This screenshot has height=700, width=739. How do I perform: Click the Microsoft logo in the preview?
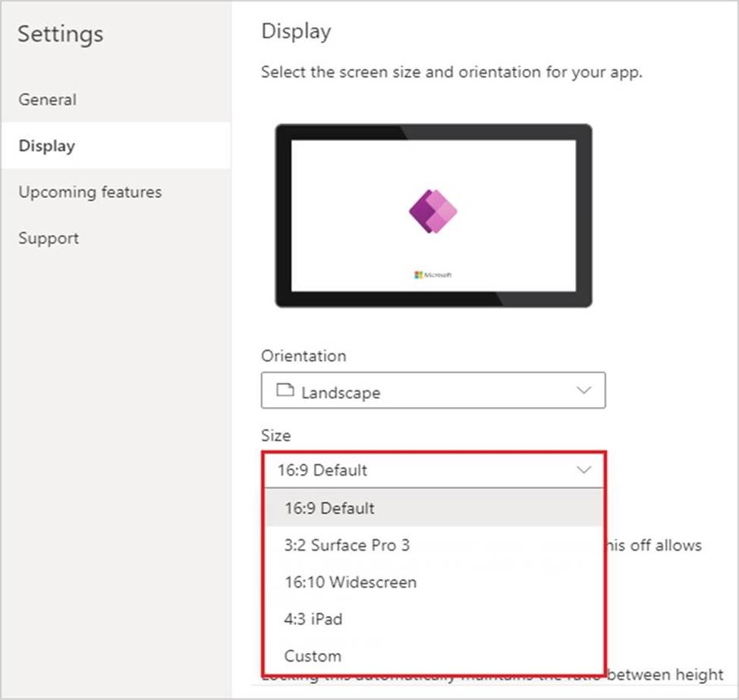pos(433,275)
